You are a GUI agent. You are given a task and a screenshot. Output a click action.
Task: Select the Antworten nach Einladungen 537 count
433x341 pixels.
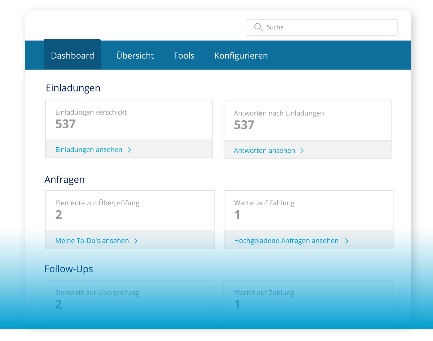pyautogui.click(x=244, y=125)
